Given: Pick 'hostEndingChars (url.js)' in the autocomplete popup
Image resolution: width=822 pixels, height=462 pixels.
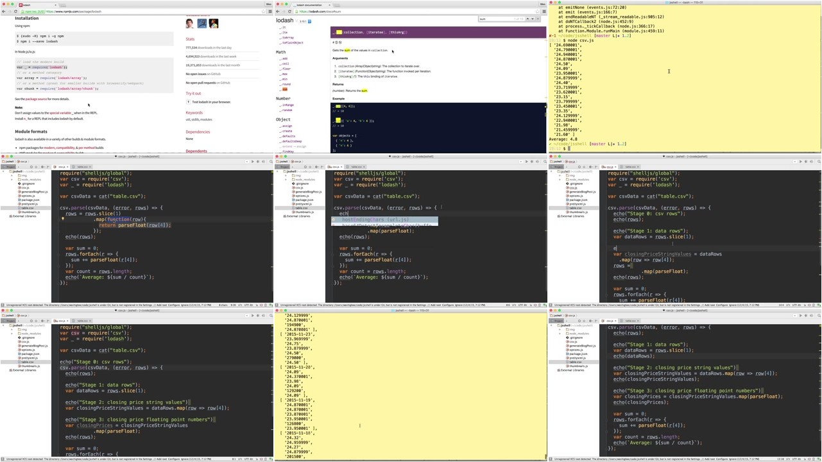Looking at the screenshot, I should (384, 219).
